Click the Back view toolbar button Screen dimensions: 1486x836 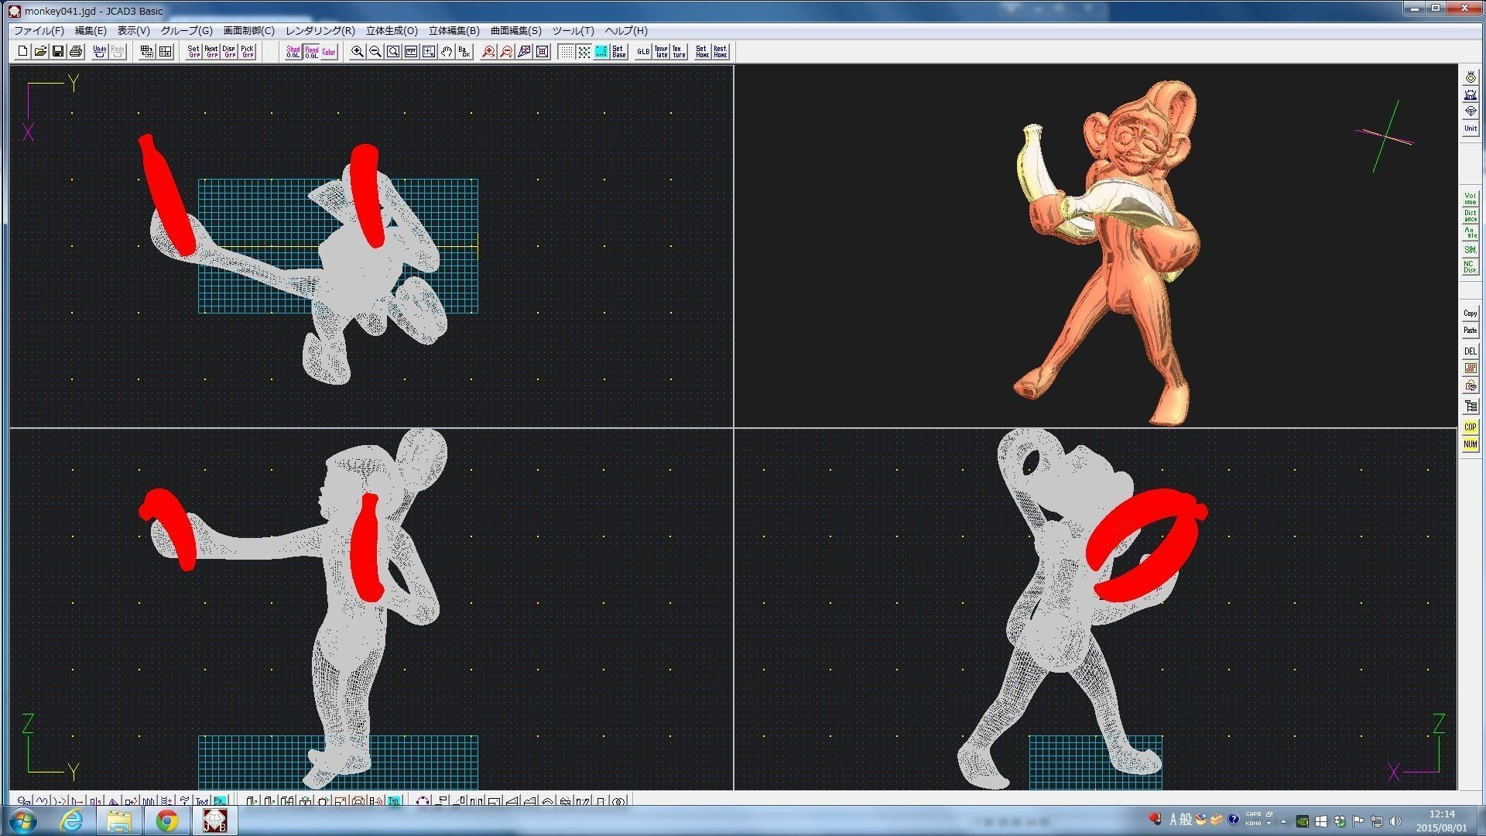point(464,51)
